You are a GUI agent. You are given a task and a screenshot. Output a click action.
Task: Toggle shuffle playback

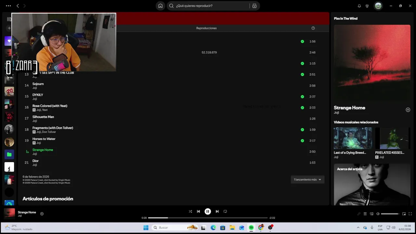pos(190,211)
